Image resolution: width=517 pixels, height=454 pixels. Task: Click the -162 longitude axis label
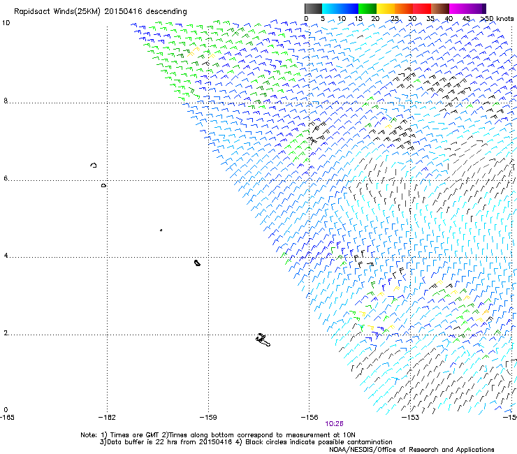coord(107,418)
